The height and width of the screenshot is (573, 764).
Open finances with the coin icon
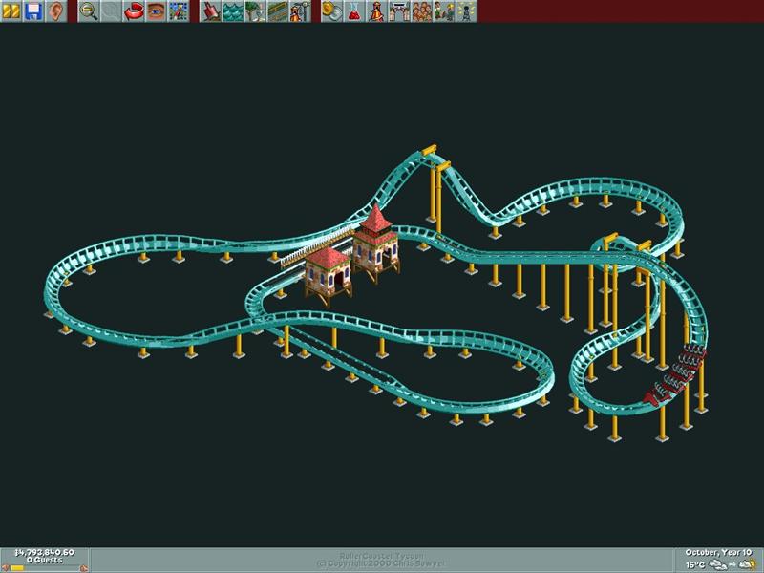tap(332, 11)
